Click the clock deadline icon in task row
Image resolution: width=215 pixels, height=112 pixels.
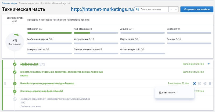tap(199, 83)
